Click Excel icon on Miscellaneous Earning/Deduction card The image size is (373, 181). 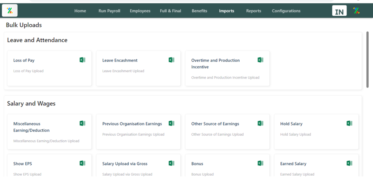tap(82, 123)
